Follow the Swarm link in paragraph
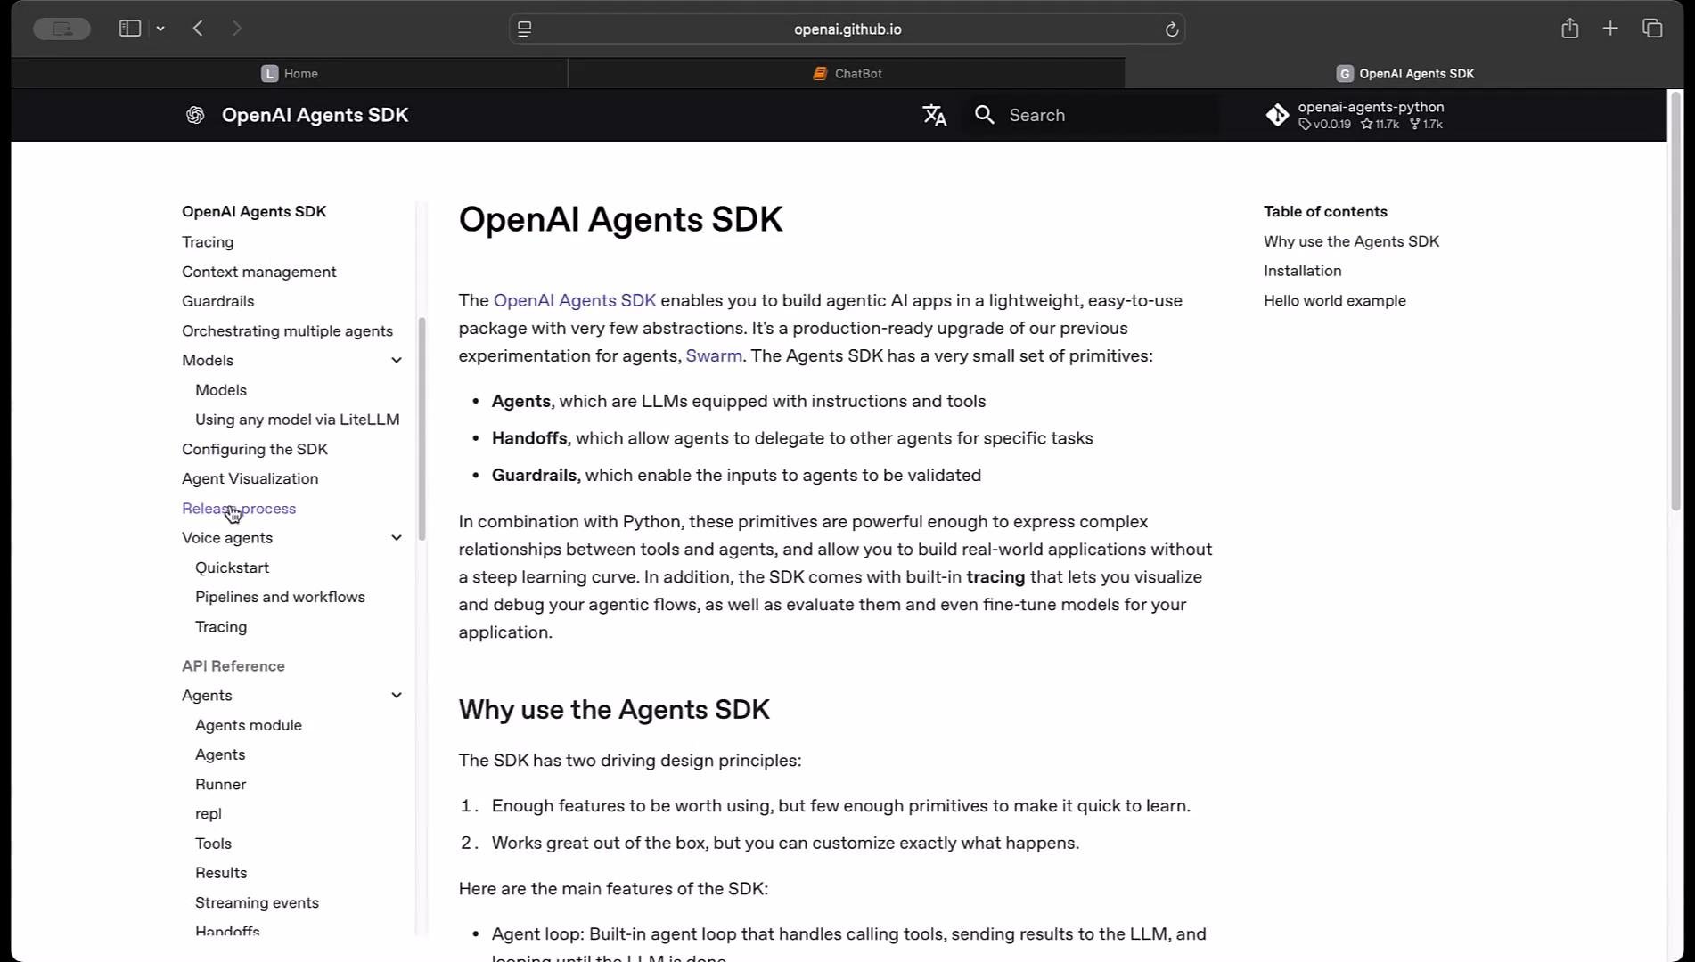Screen dimensions: 1695x962 714,355
